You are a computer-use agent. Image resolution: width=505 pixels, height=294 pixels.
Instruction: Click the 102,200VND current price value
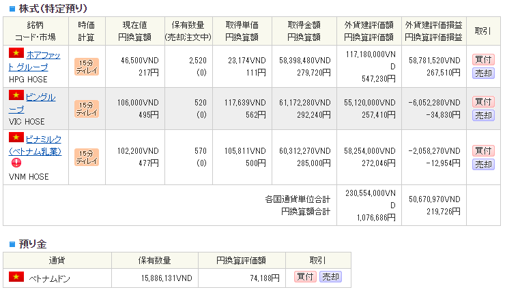click(138, 151)
